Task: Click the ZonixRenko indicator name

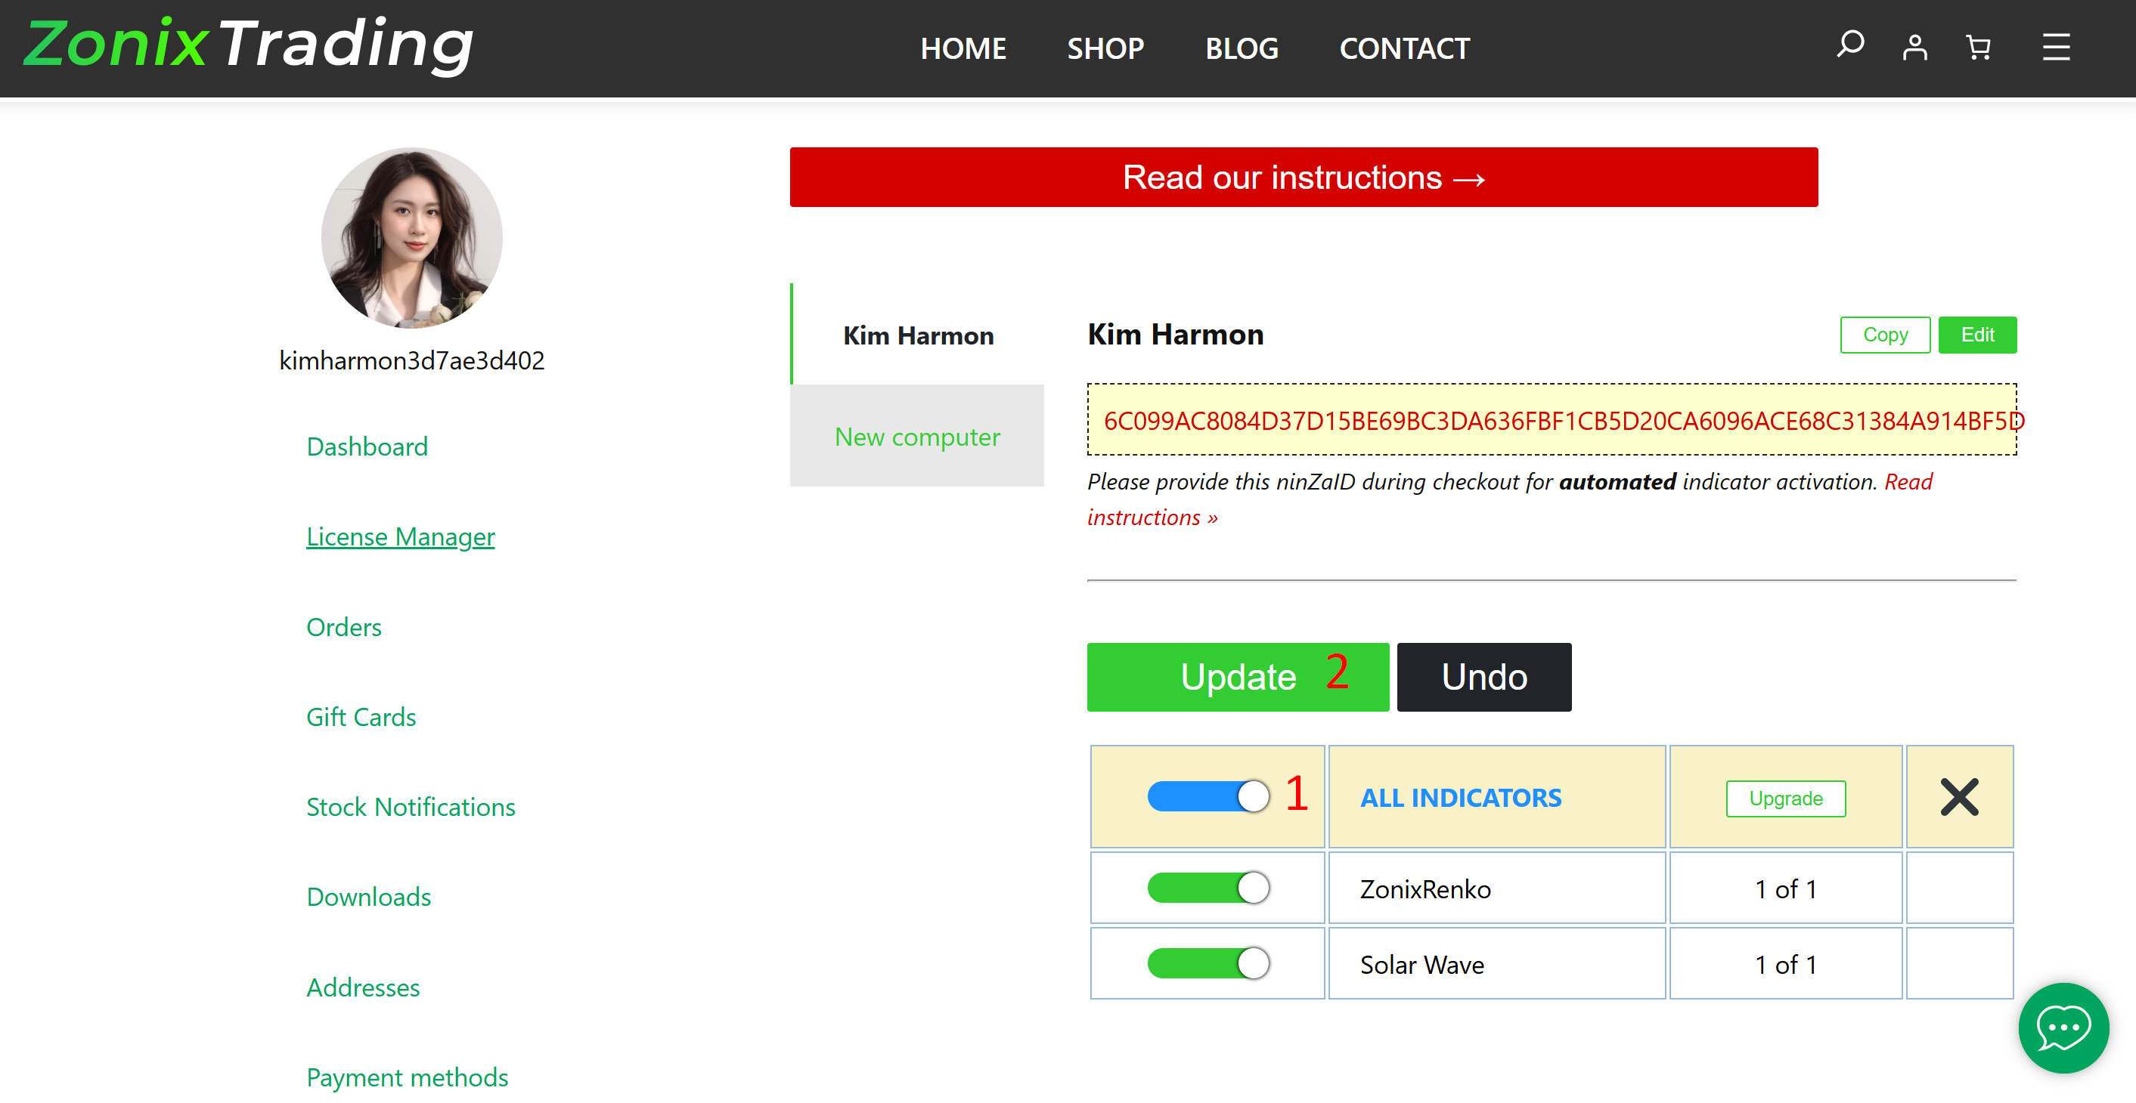Action: point(1425,889)
